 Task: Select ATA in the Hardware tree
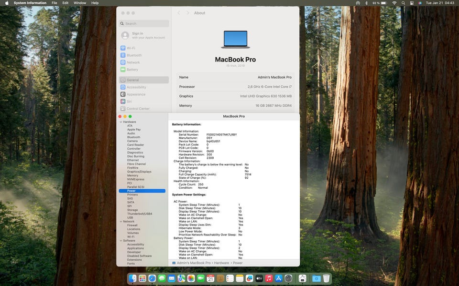coord(130,126)
